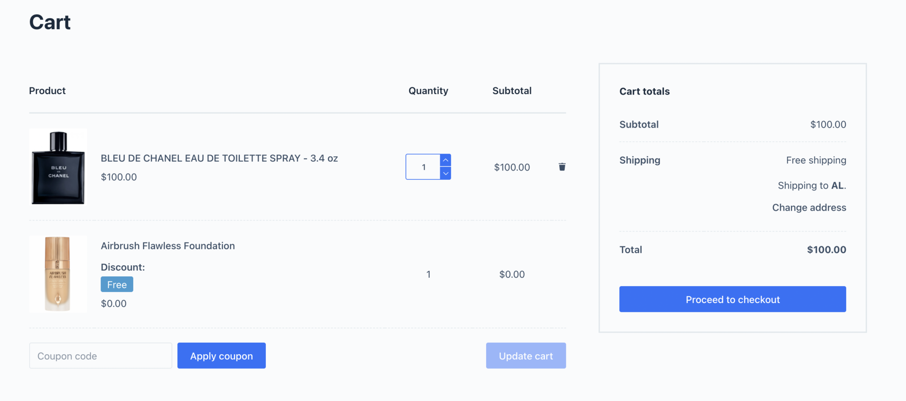Image resolution: width=906 pixels, height=401 pixels.
Task: Click the blue Free discount badge
Action: point(117,285)
